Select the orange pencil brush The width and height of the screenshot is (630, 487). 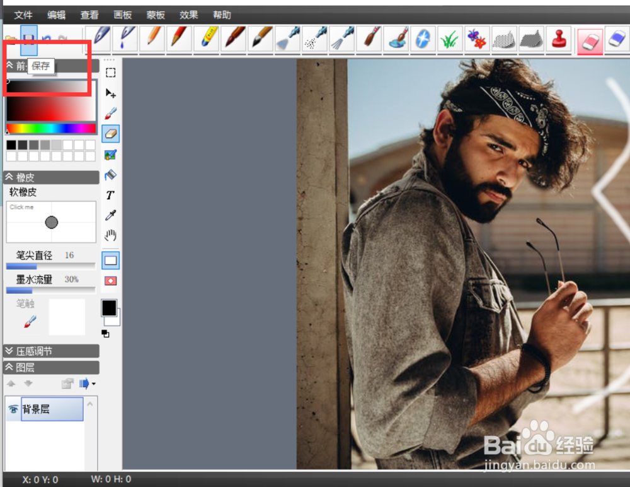coord(152,39)
